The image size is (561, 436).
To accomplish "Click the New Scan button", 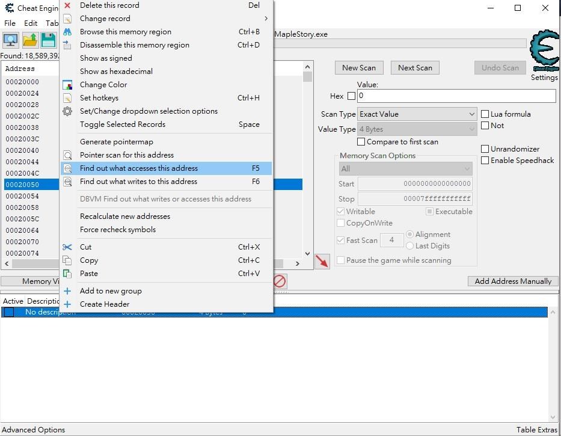I will coord(358,68).
